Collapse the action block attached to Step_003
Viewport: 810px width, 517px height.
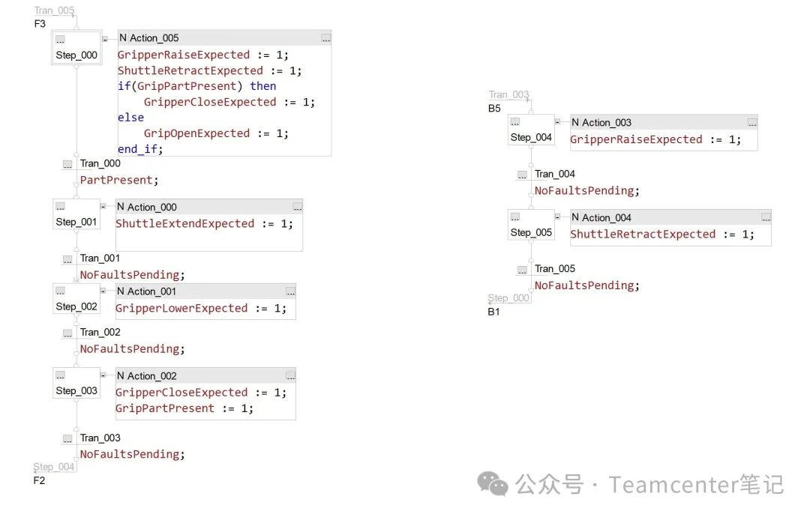click(x=103, y=375)
